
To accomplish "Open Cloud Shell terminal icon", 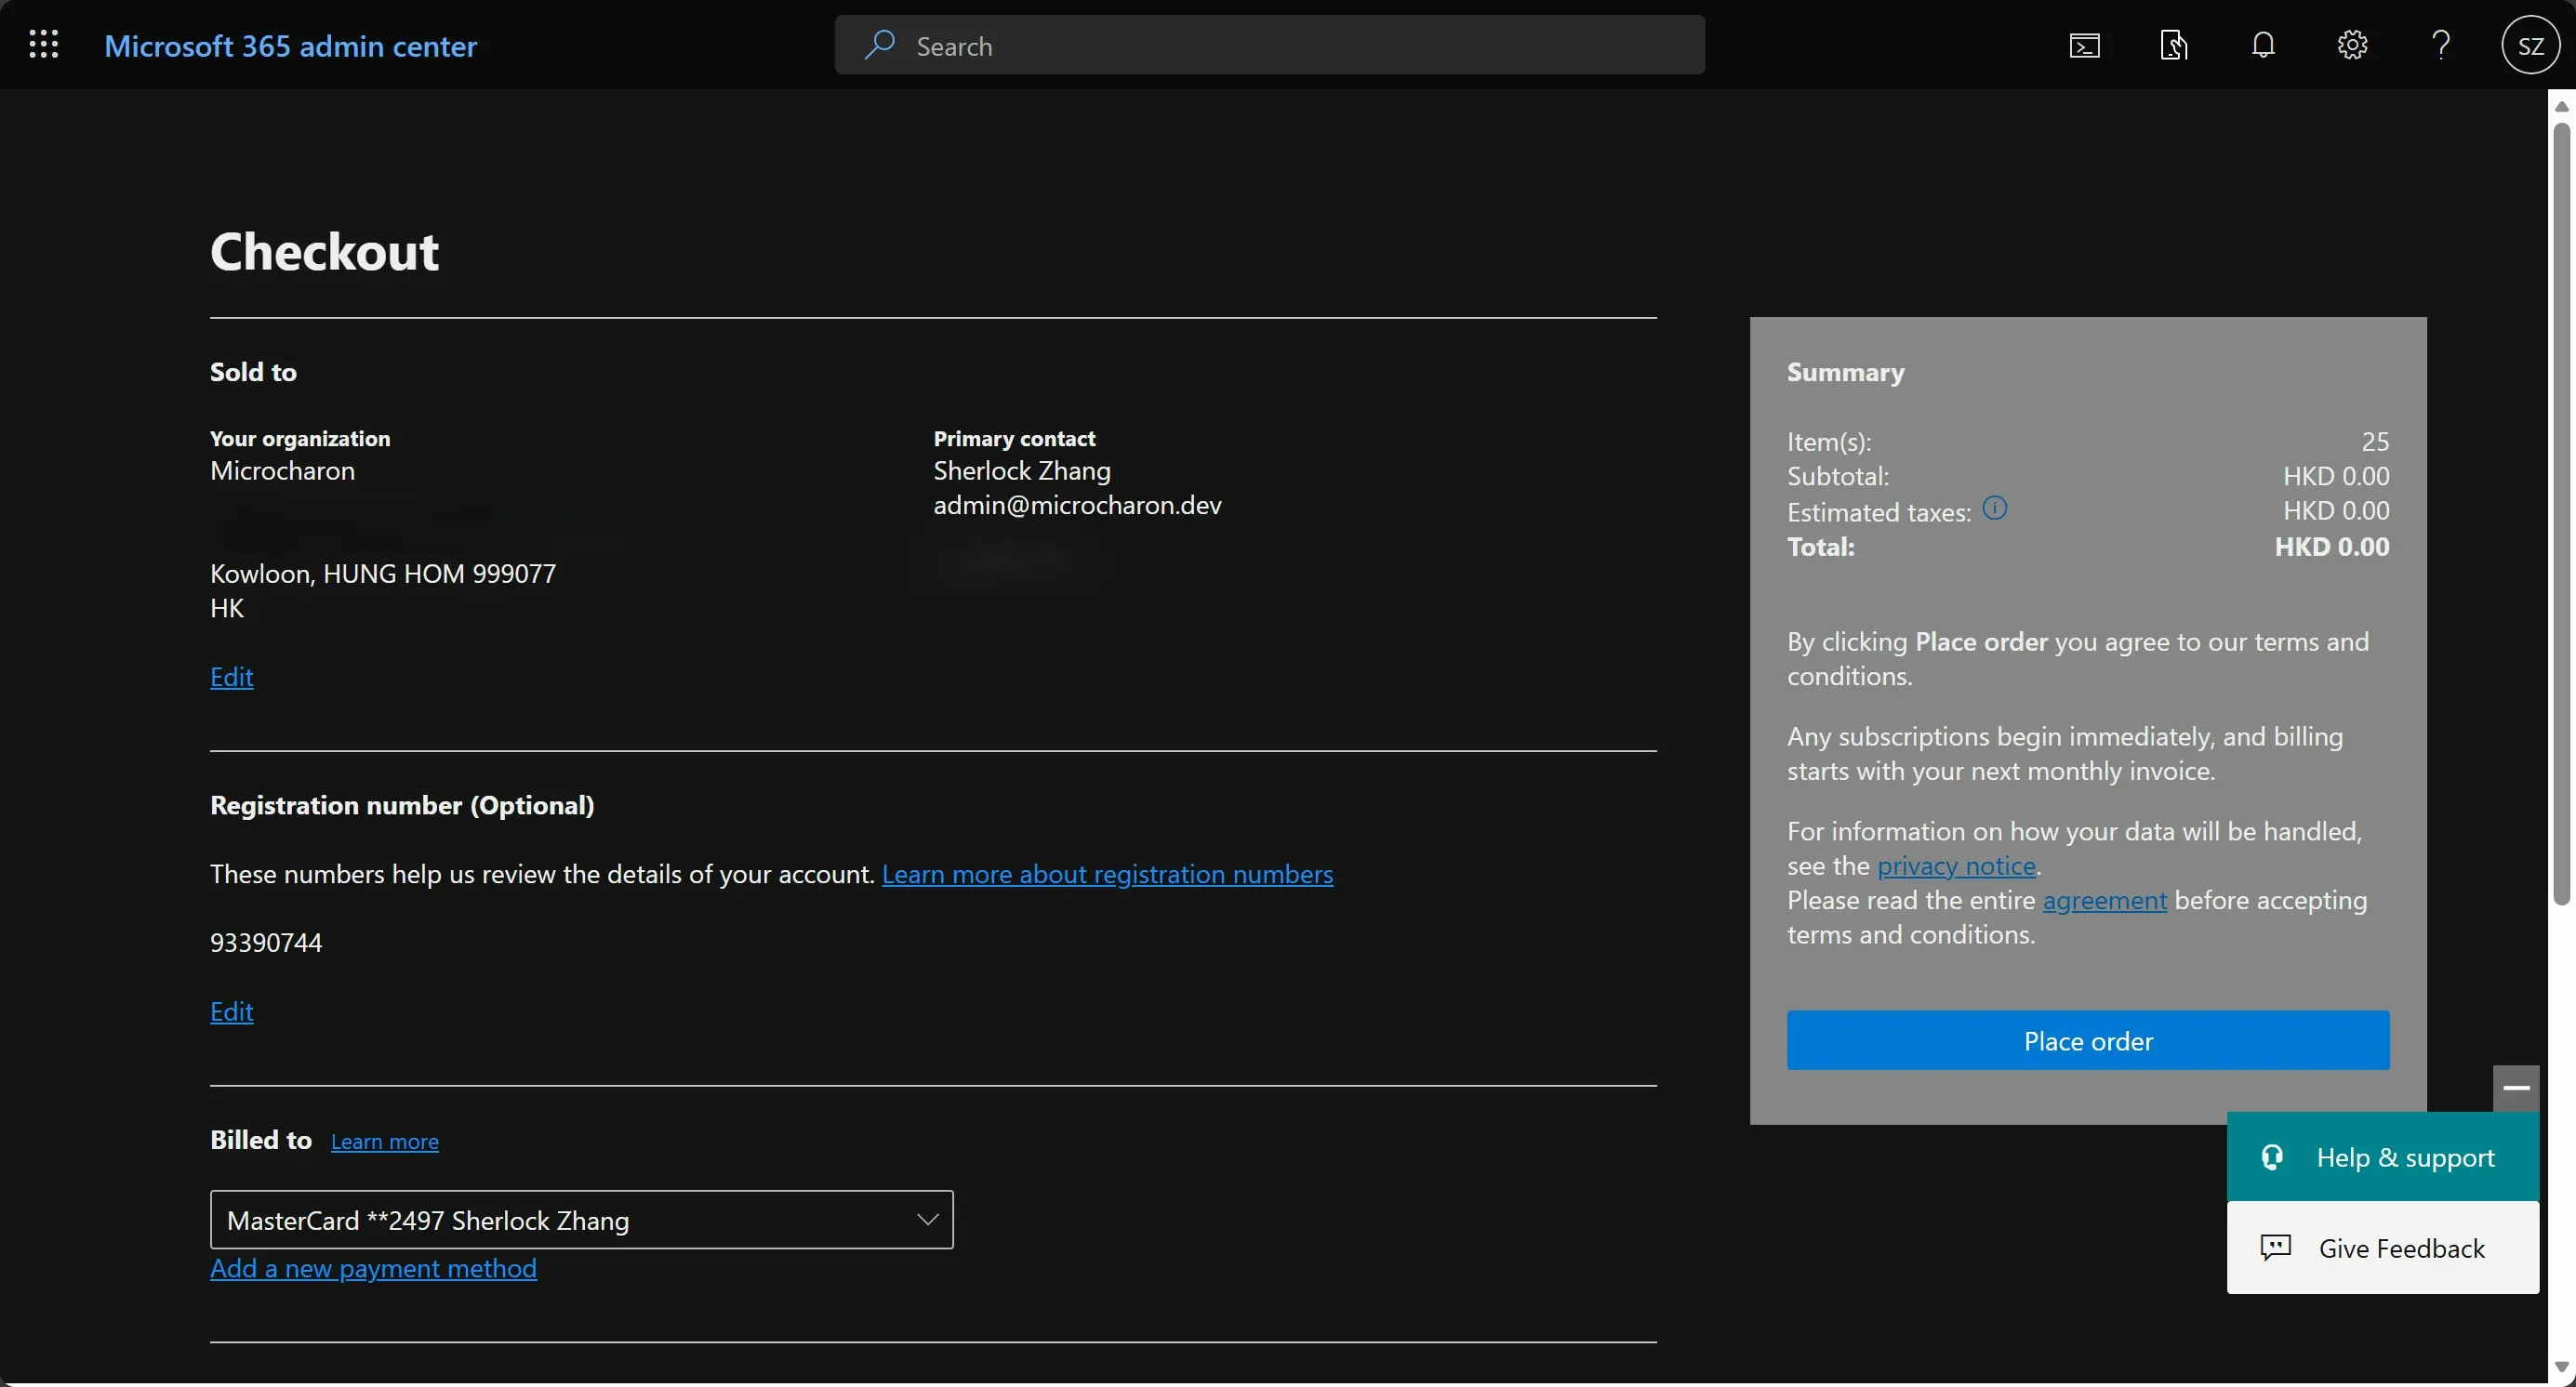I will 2084,46.
